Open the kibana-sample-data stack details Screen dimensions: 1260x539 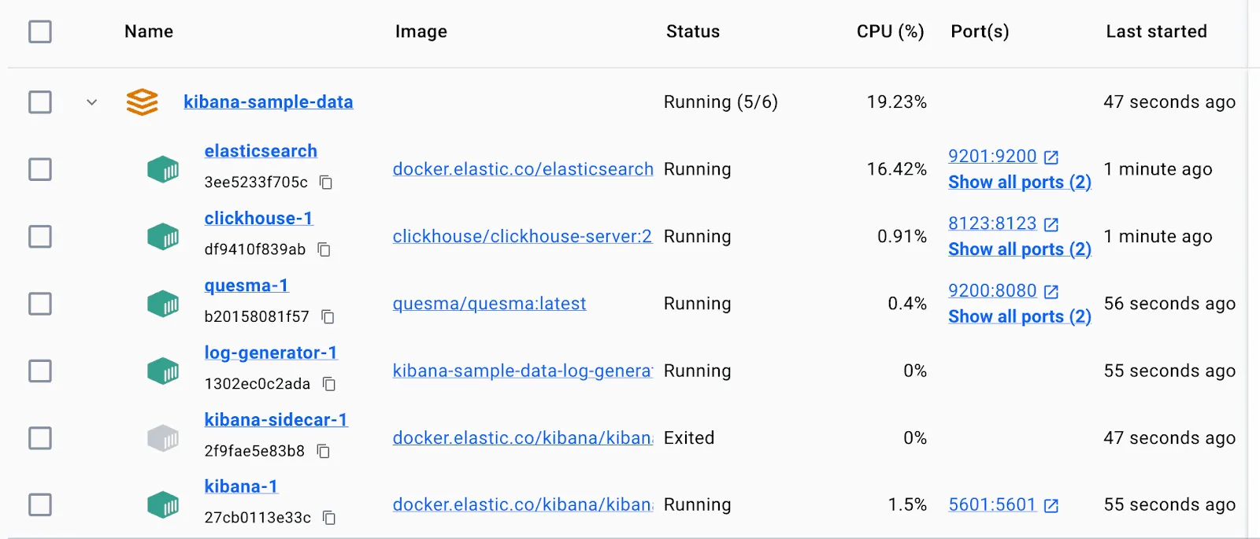coord(268,102)
